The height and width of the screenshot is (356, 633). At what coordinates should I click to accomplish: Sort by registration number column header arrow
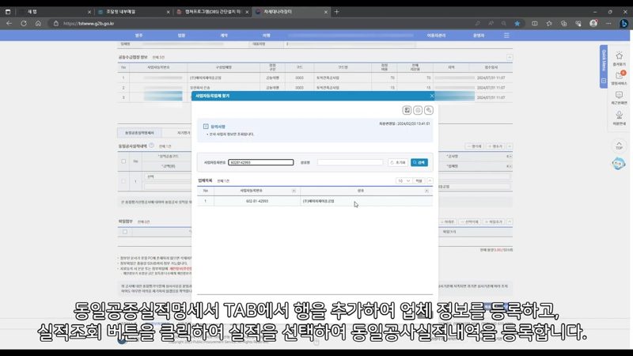point(294,191)
